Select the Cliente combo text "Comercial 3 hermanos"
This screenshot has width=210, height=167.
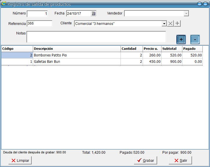coord(95,24)
